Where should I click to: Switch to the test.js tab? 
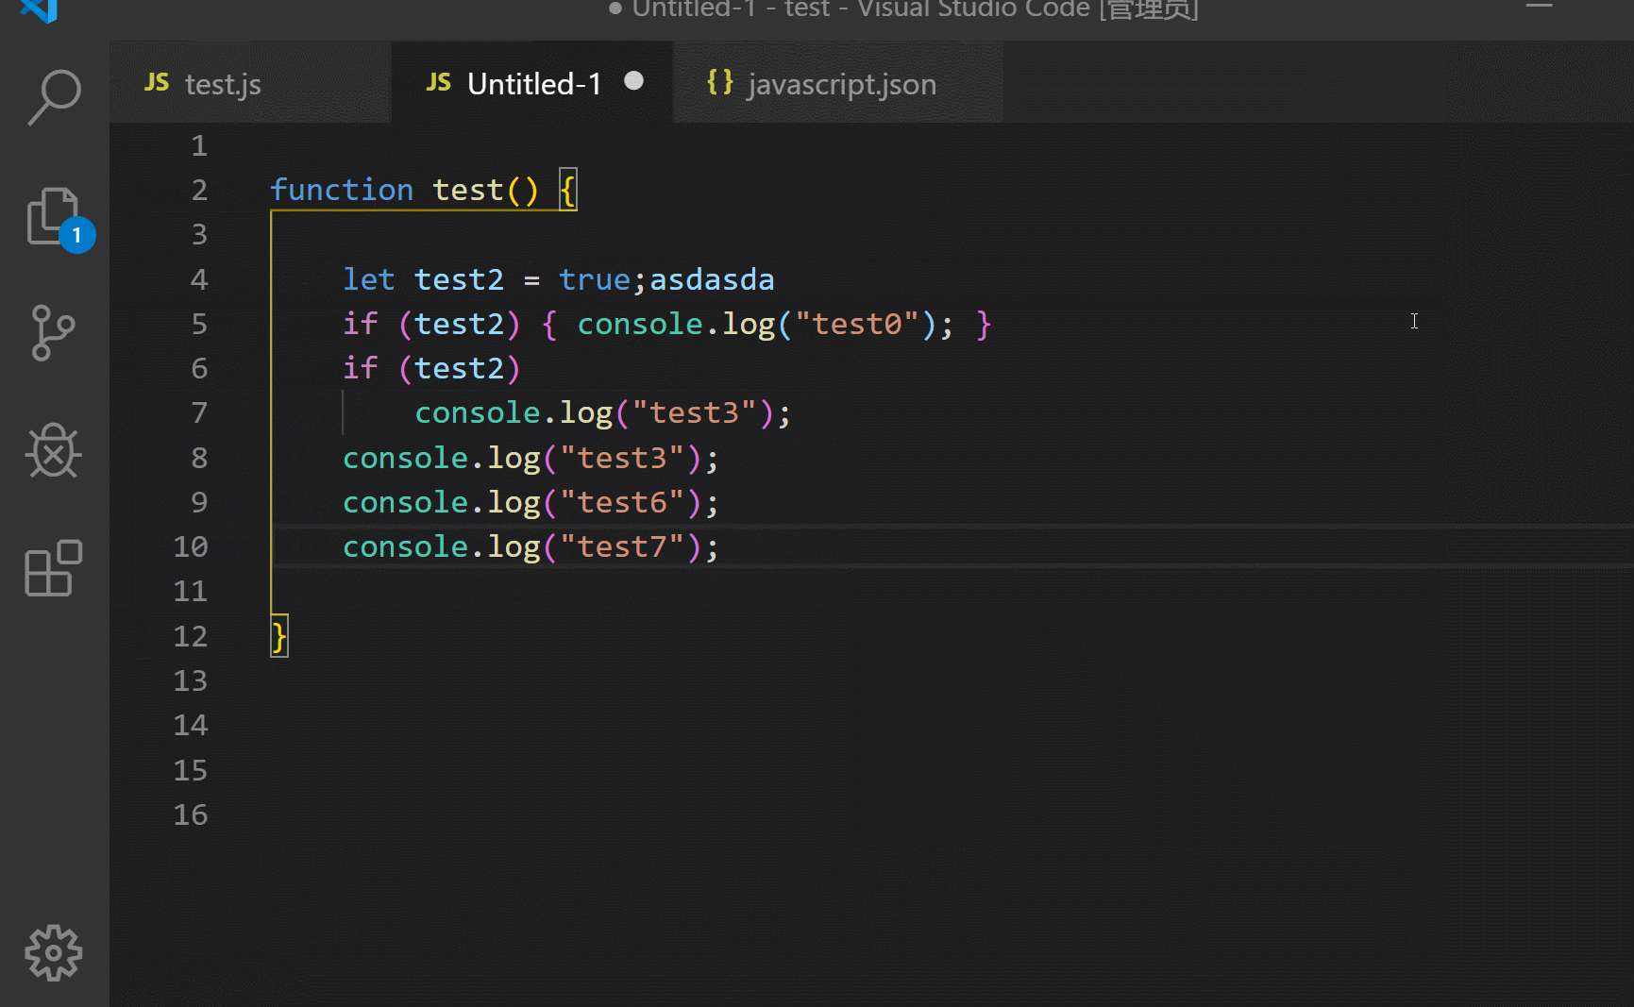[223, 84]
